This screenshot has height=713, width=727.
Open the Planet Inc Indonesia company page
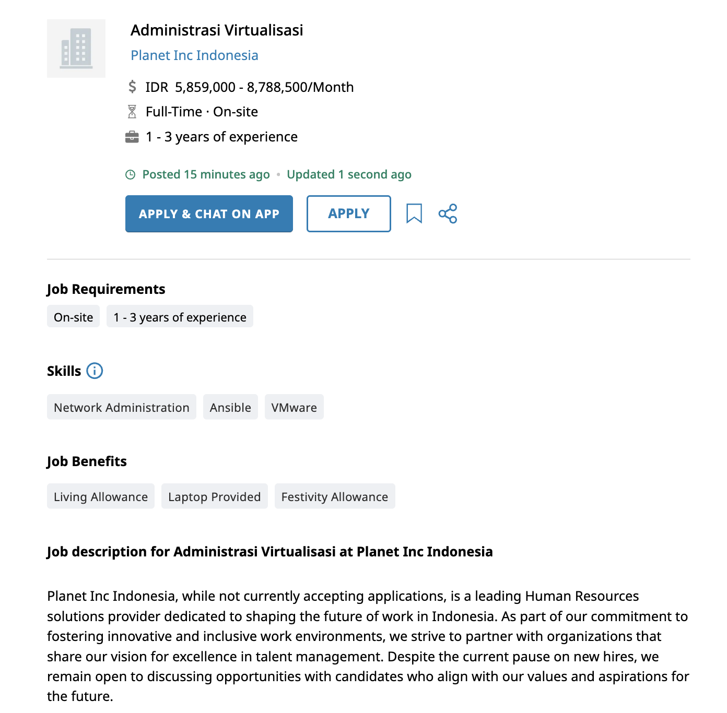point(194,55)
